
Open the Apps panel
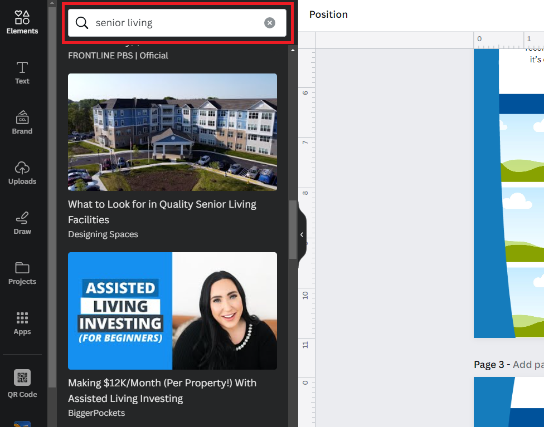click(22, 323)
